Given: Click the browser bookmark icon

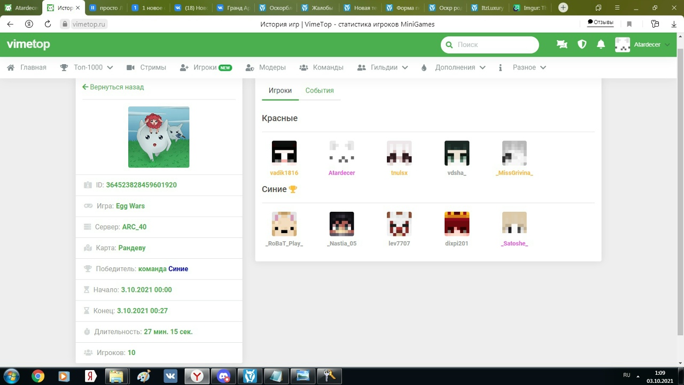Looking at the screenshot, I should (629, 24).
